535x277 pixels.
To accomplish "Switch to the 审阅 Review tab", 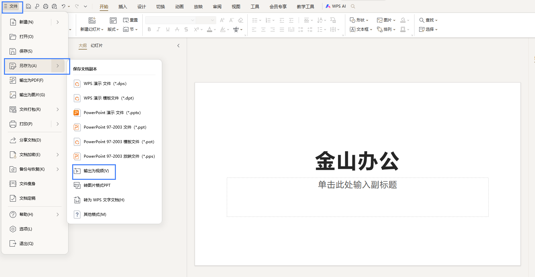I will pos(217,7).
